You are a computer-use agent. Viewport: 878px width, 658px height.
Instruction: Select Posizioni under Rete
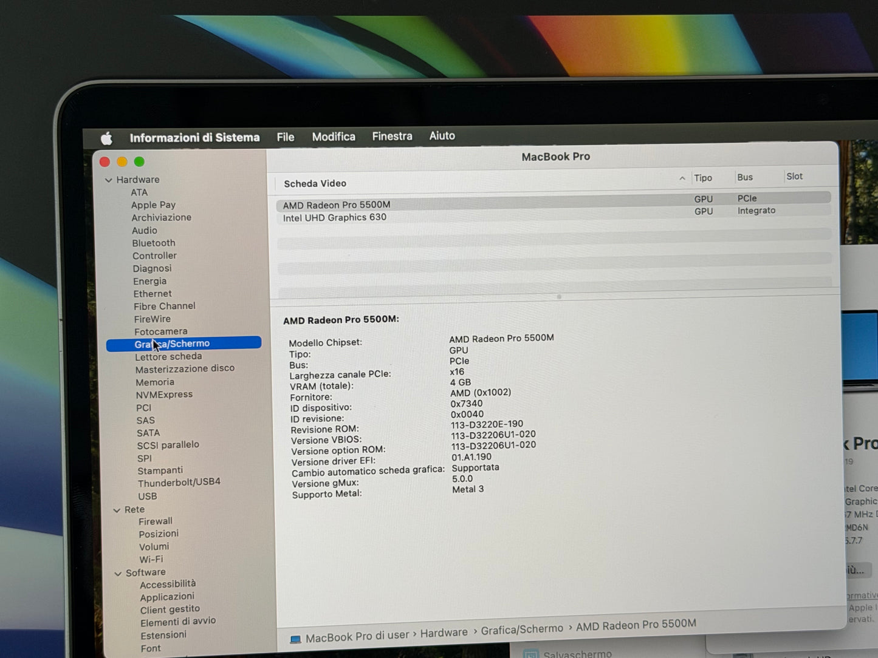coord(159,534)
